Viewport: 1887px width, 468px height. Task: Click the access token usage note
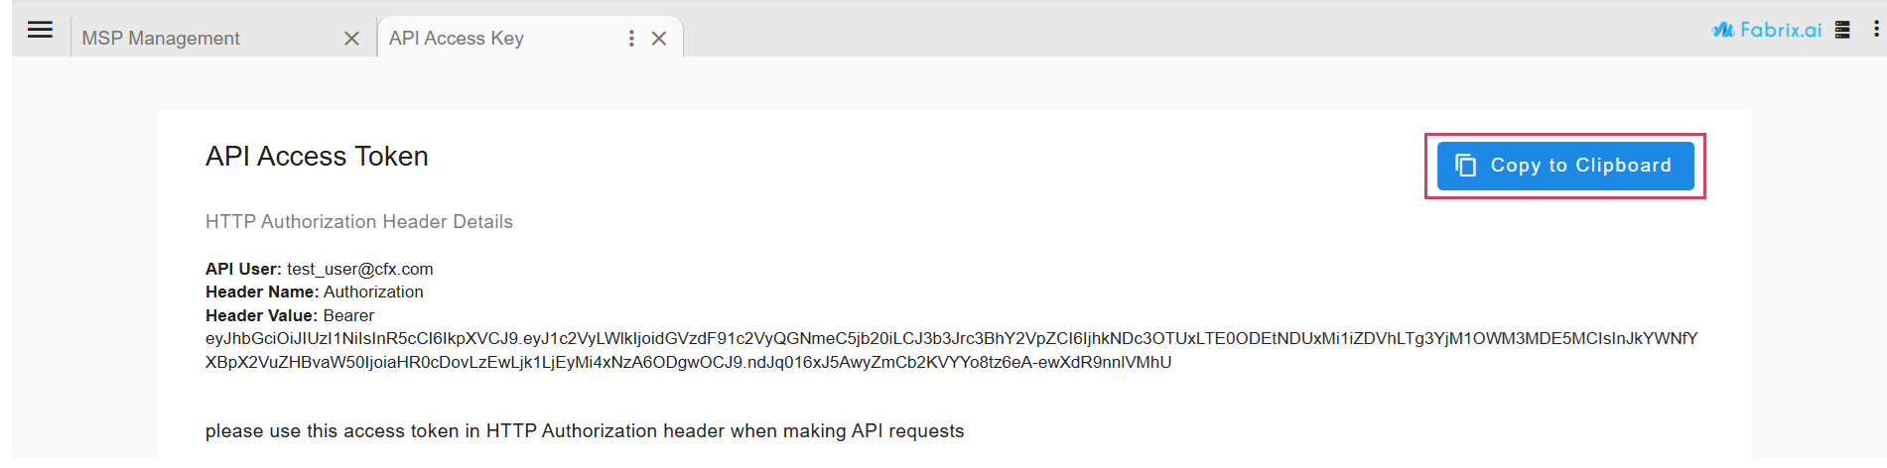[x=585, y=431]
